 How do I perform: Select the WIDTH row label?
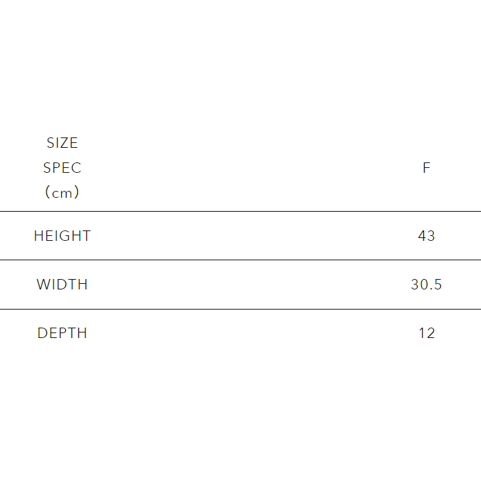(x=62, y=285)
